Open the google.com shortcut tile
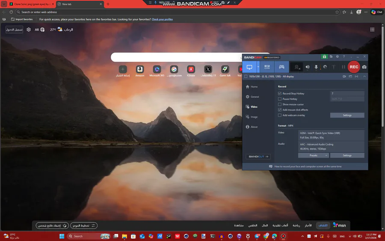The height and width of the screenshot is (241, 385). click(174, 71)
